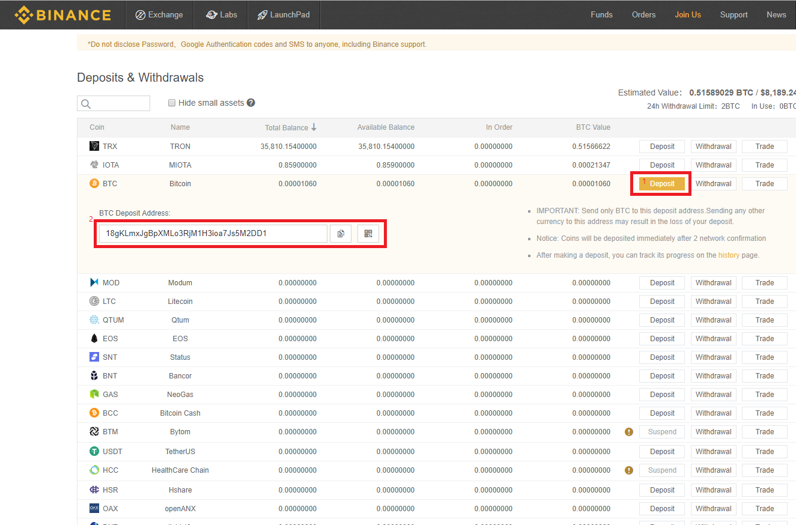Click Withdrawal for TRX

tap(713, 147)
